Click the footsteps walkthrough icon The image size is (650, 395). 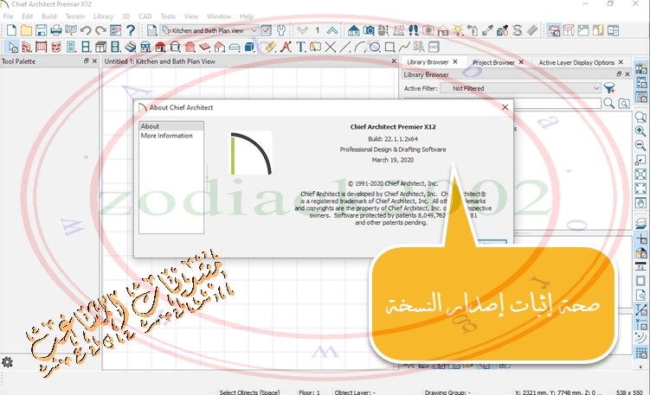point(414,30)
